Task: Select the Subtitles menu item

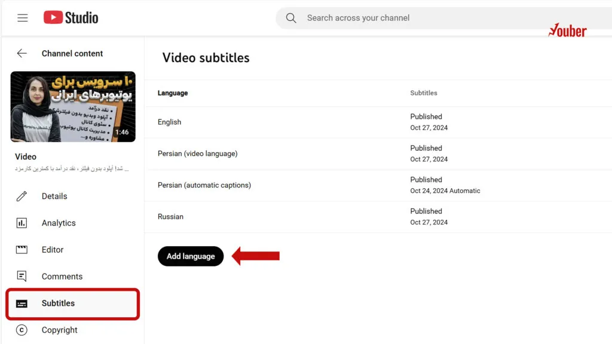Action: pos(72,304)
